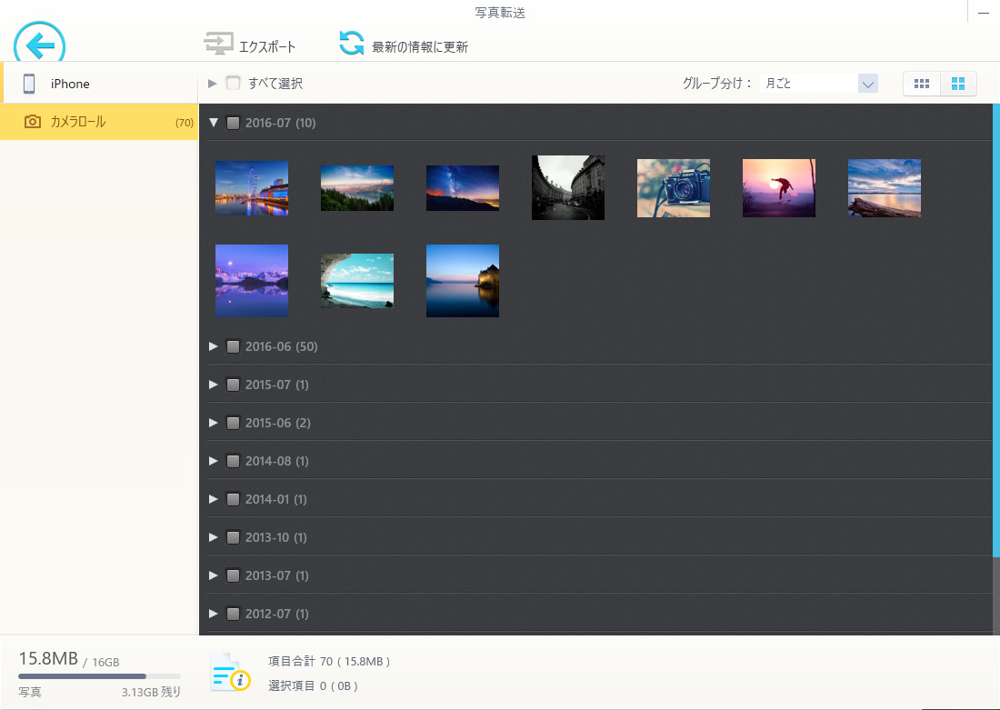The width and height of the screenshot is (1000, 710).
Task: Switch to small grid view
Action: click(x=922, y=84)
